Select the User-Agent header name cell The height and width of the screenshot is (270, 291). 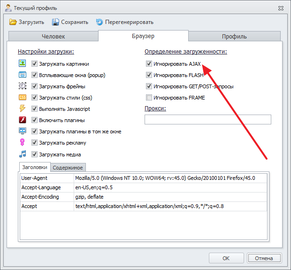[x=47, y=178]
